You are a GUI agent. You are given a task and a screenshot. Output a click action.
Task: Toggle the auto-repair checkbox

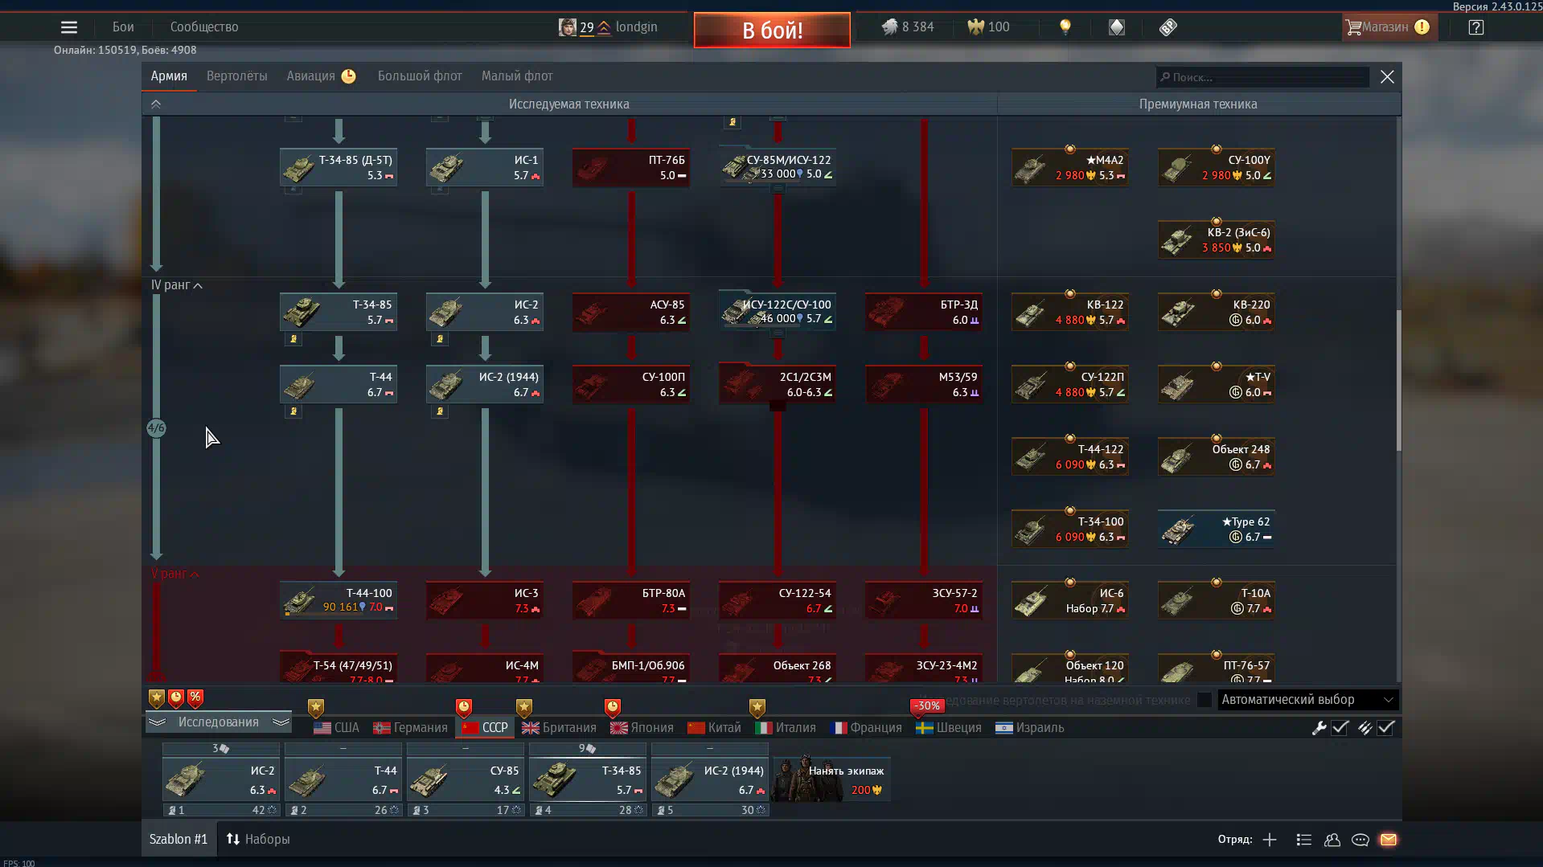[x=1340, y=728]
